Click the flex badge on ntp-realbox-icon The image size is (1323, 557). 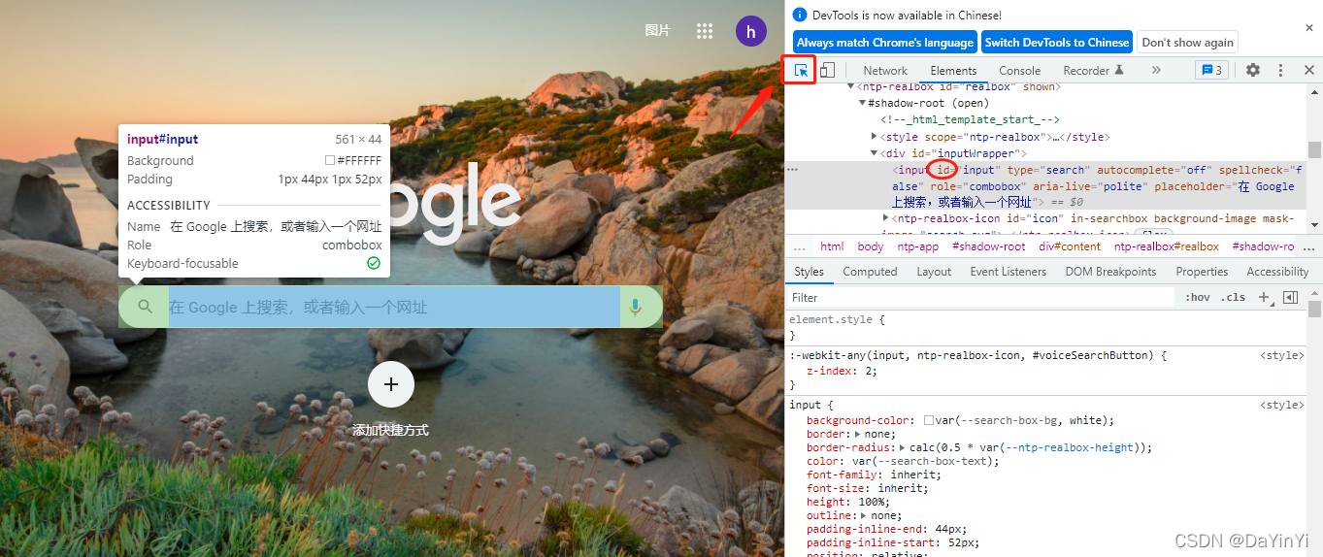tap(1154, 233)
